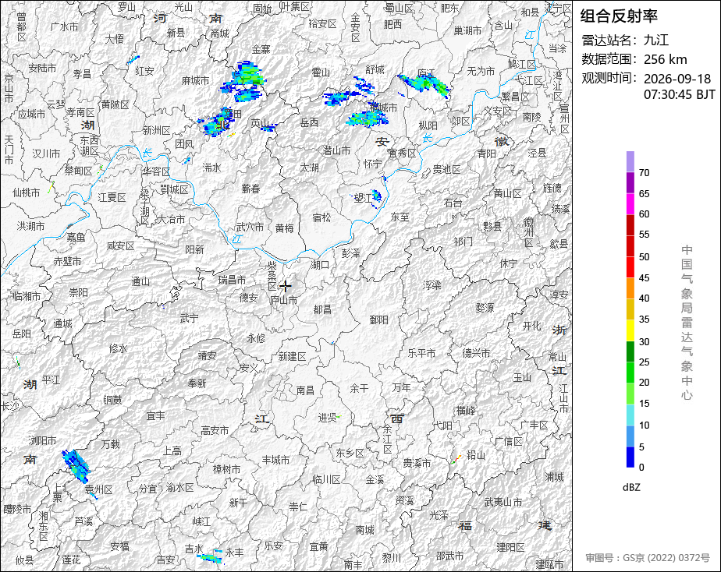Pick the yellow 30 dBZ legend color
This screenshot has height=572, width=721.
pyautogui.click(x=630, y=330)
